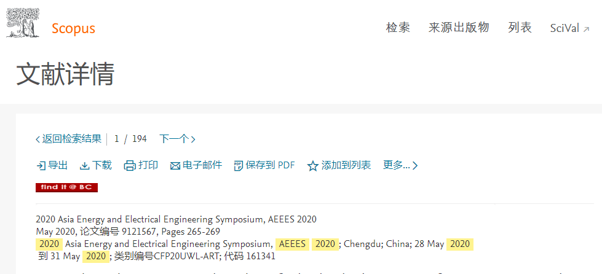Image resolution: width=602 pixels, height=274 pixels.
Task: Open the 检索 navigation item
Action: pyautogui.click(x=398, y=28)
